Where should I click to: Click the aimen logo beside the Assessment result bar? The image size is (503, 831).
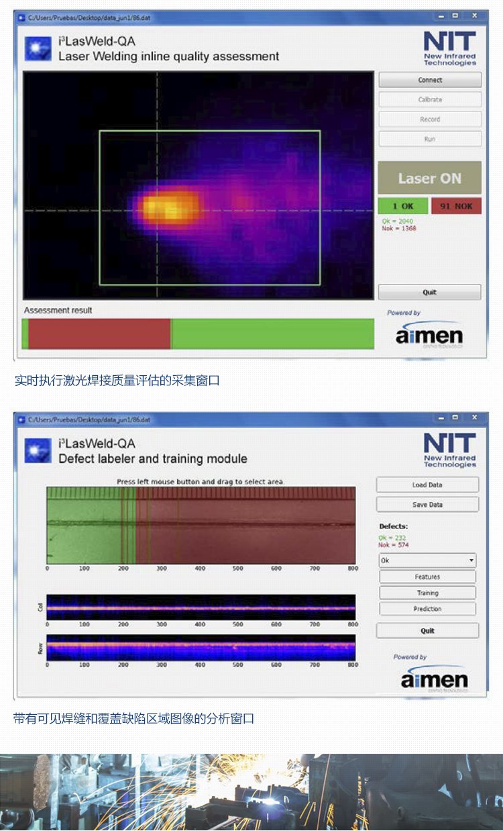click(429, 334)
